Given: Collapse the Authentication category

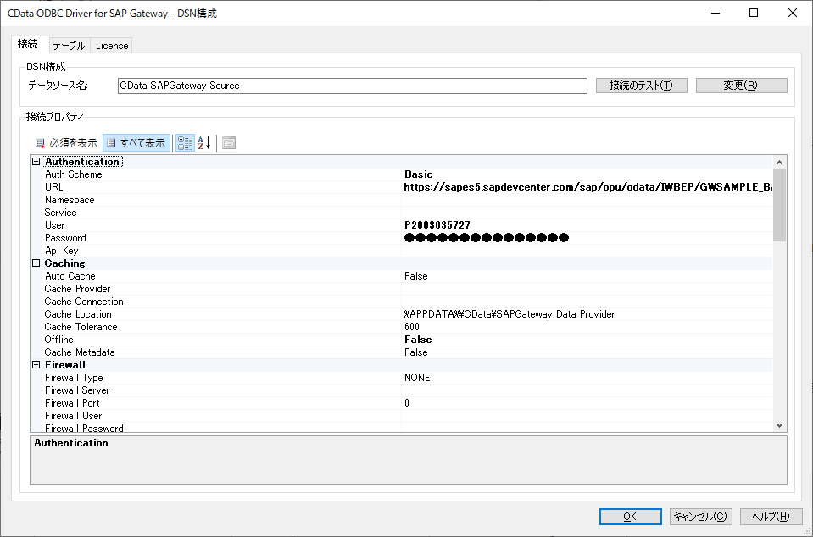Looking at the screenshot, I should point(36,162).
